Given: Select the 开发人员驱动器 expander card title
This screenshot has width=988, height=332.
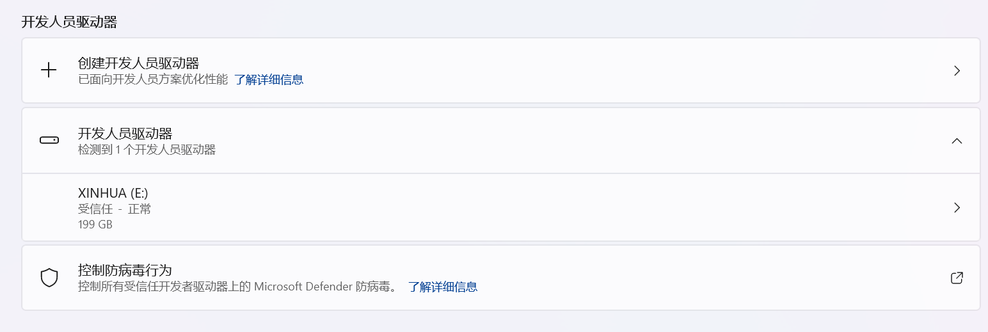Looking at the screenshot, I should (x=125, y=134).
